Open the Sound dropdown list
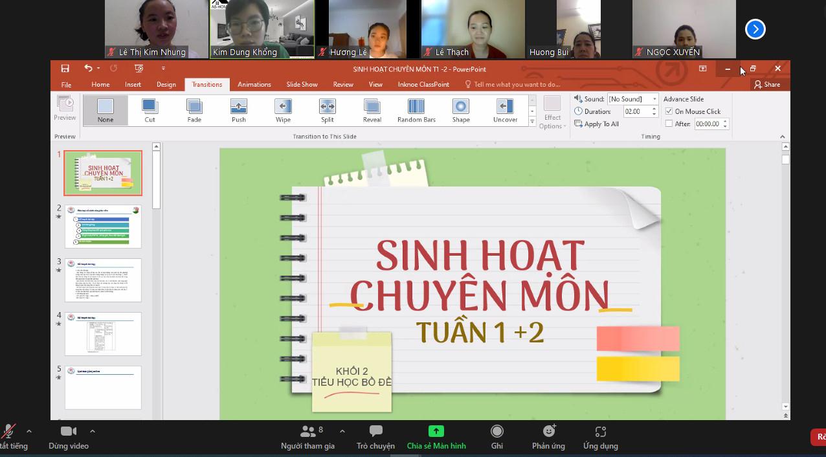Viewport: 826px width, 457px height. (x=654, y=99)
